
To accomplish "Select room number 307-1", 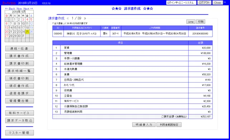I will tap(116, 34).
